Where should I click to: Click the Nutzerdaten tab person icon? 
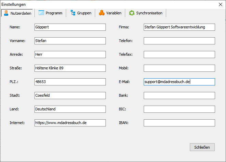pos(6,13)
